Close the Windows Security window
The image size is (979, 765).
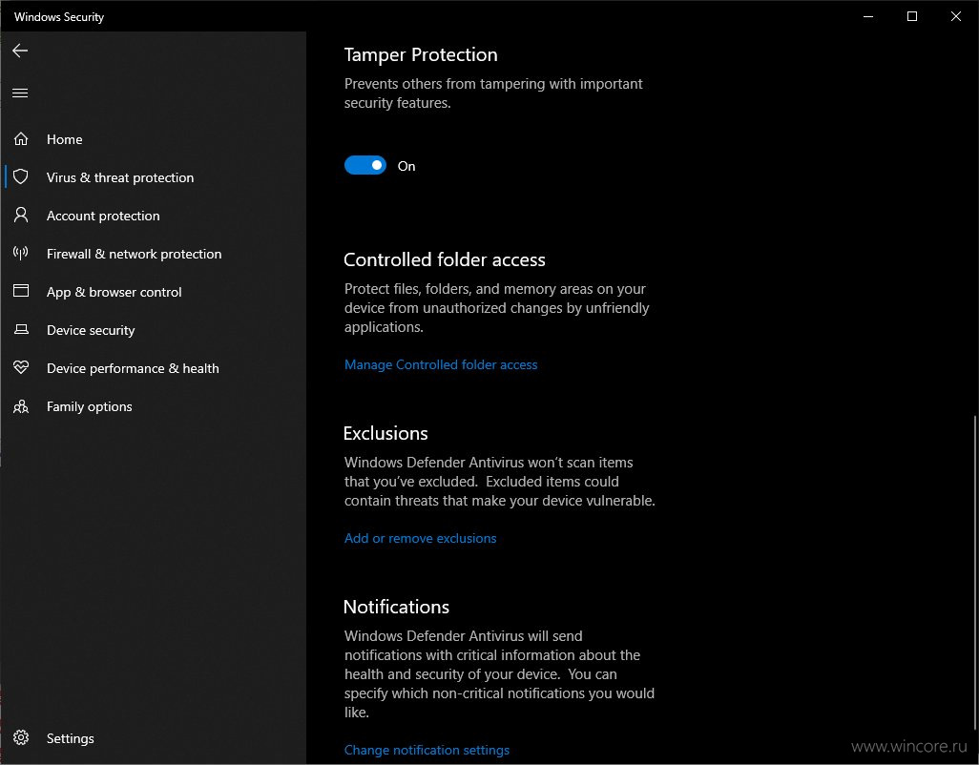[x=956, y=16]
